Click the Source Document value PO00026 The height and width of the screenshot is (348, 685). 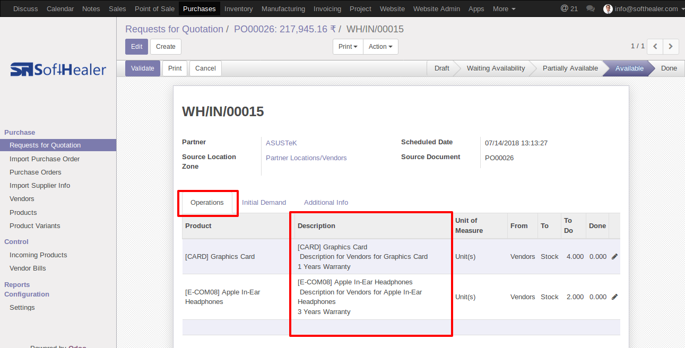click(499, 158)
